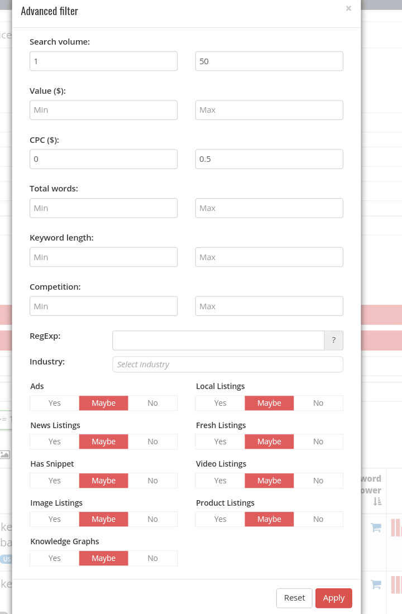Screen dimensions: 402x614
Task: Select Yes for Product Listings
Action: point(220,519)
